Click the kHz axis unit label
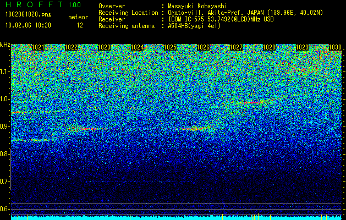The width and height of the screenshot is (346, 220). coord(5,45)
